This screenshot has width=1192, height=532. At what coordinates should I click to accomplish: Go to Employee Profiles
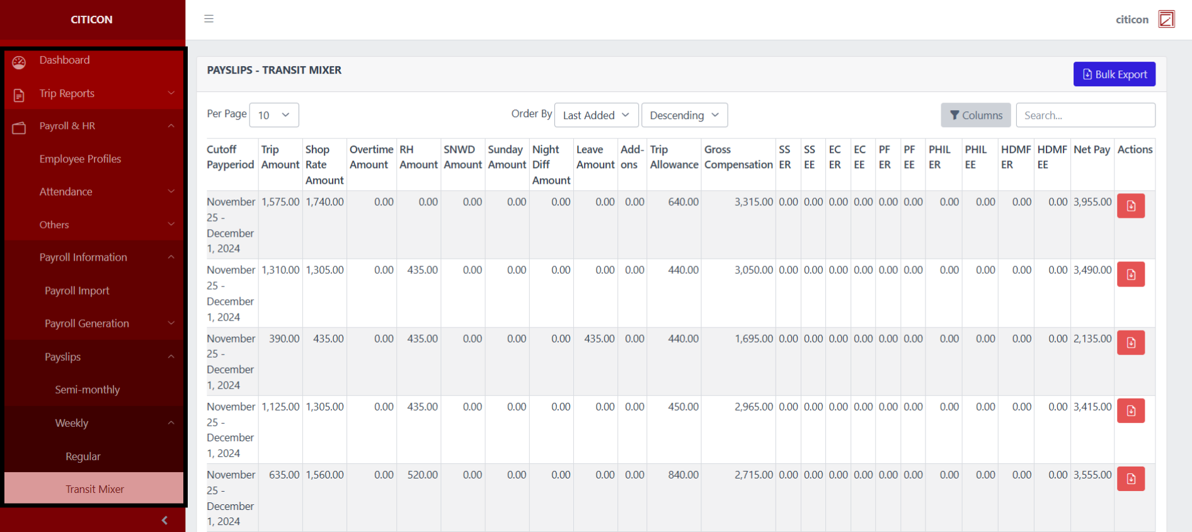[80, 159]
